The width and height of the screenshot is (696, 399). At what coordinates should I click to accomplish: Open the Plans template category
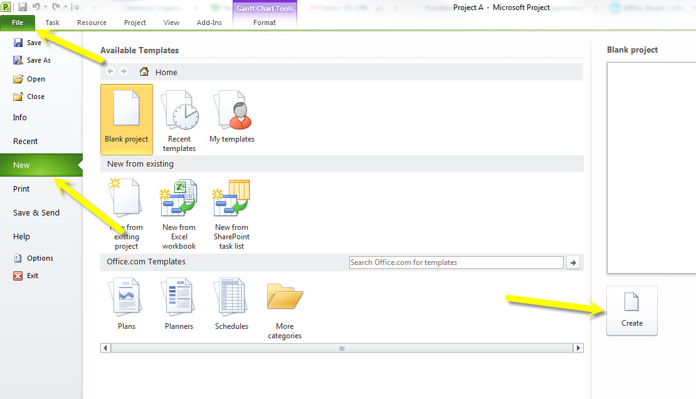(127, 304)
